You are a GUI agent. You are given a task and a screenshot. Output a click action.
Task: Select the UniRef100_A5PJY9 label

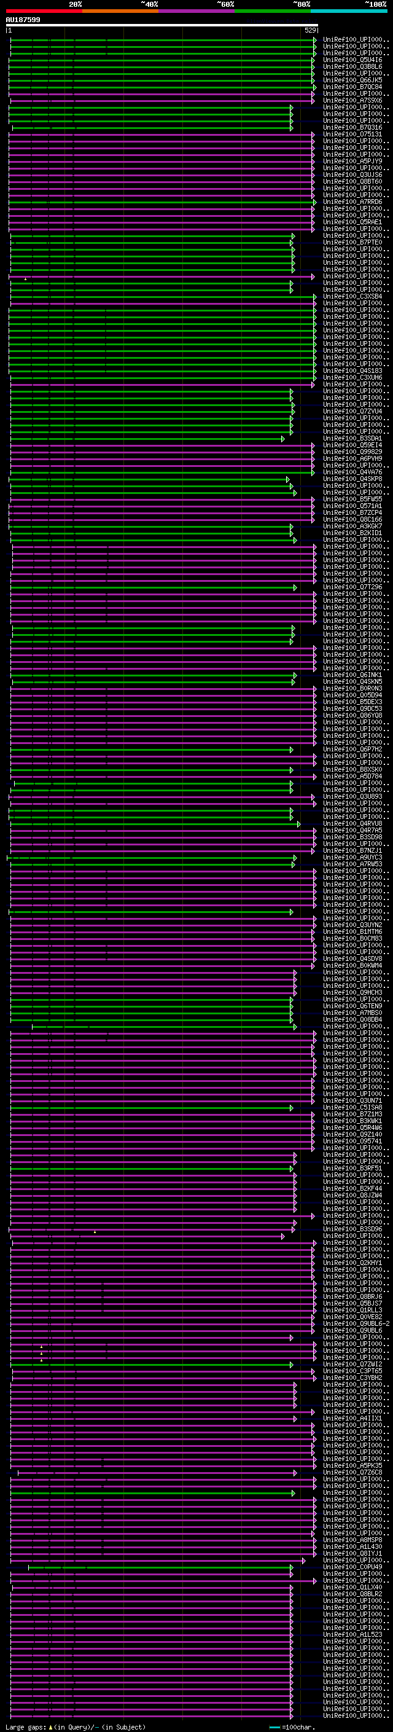pyautogui.click(x=352, y=162)
